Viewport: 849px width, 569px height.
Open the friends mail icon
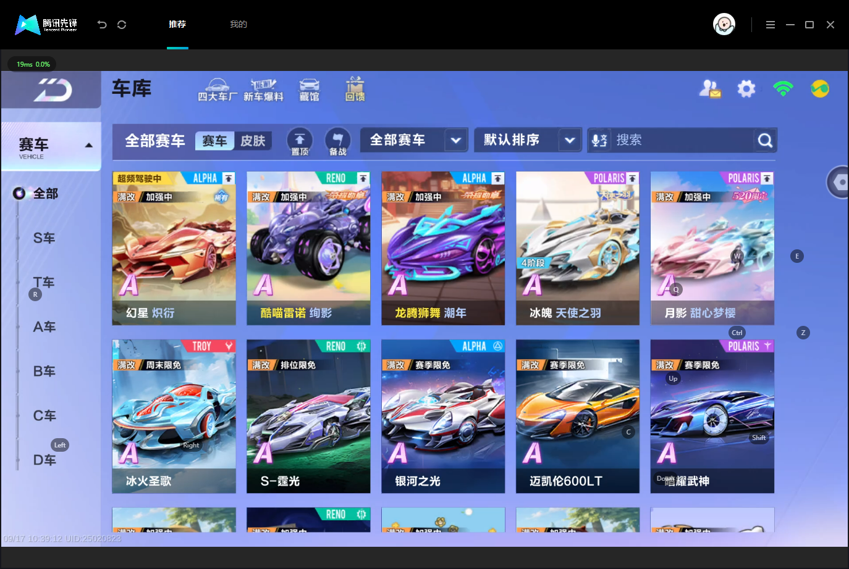coord(709,89)
